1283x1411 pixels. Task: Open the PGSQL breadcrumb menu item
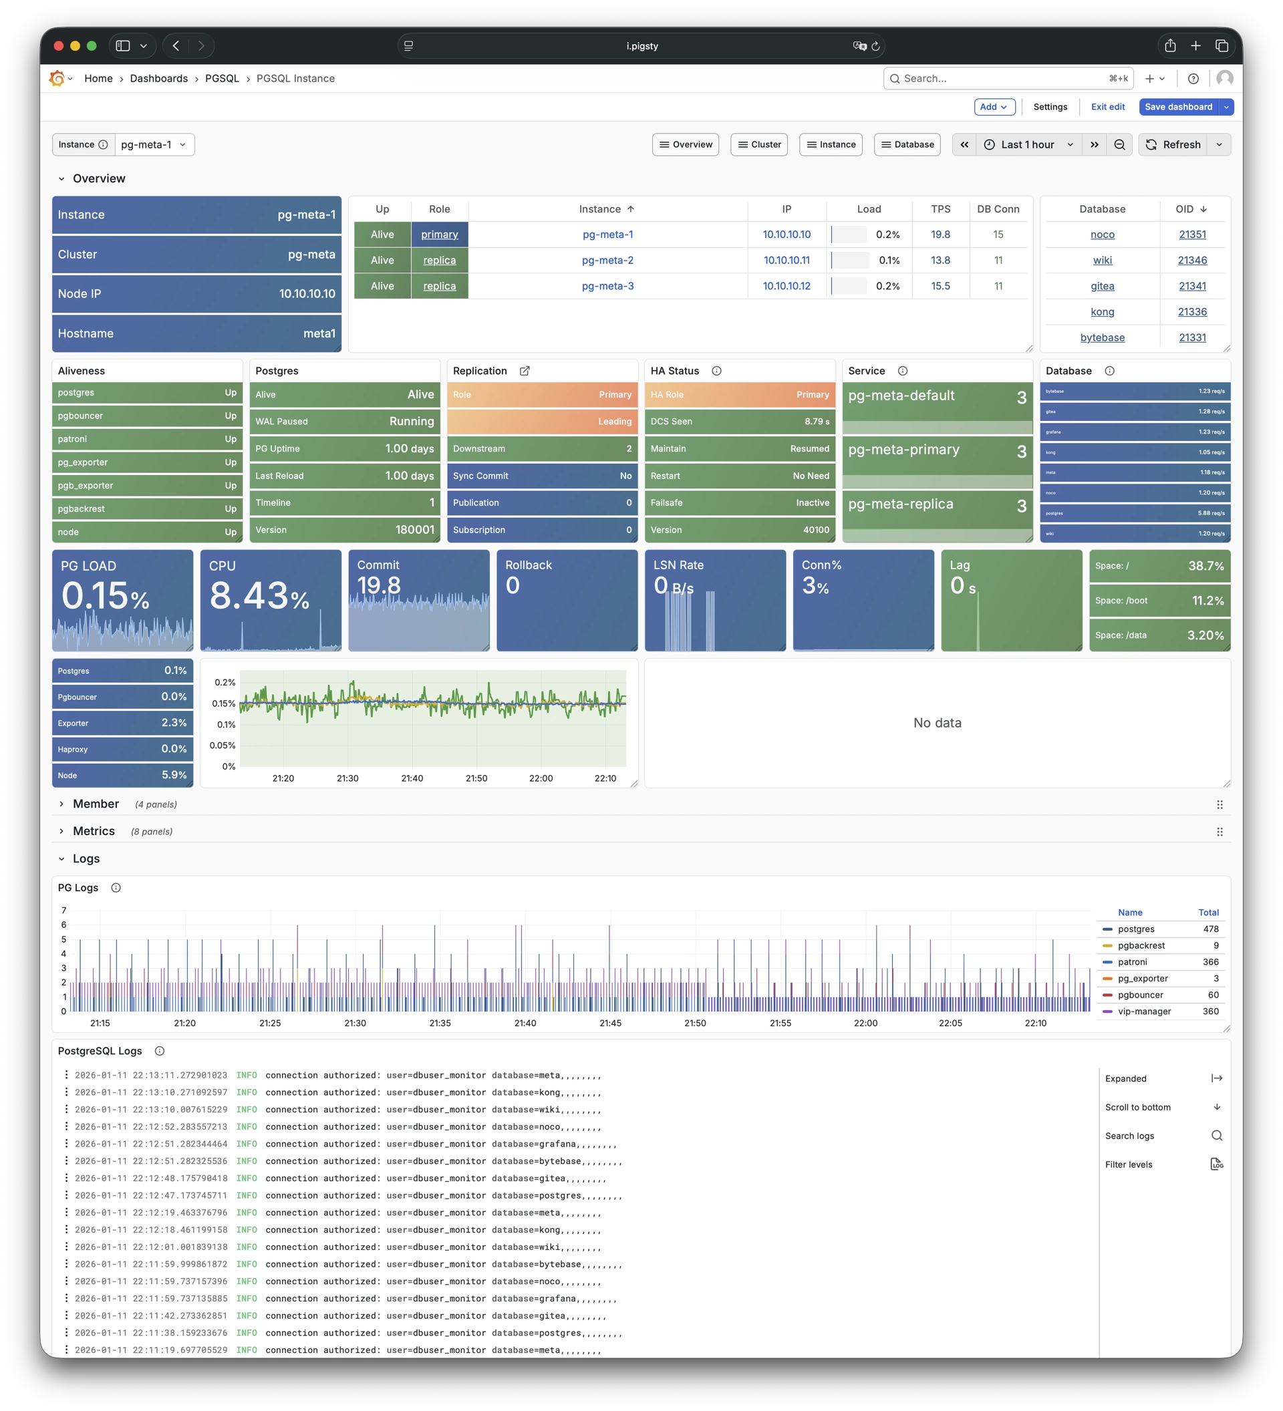pos(223,77)
